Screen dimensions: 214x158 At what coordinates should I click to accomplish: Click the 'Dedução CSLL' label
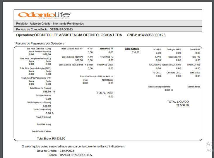pyautogui.click(x=174, y=73)
